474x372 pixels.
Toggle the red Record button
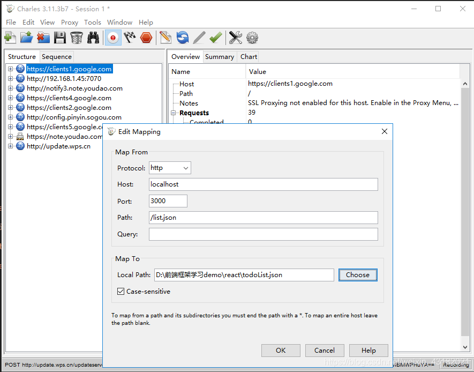(113, 38)
